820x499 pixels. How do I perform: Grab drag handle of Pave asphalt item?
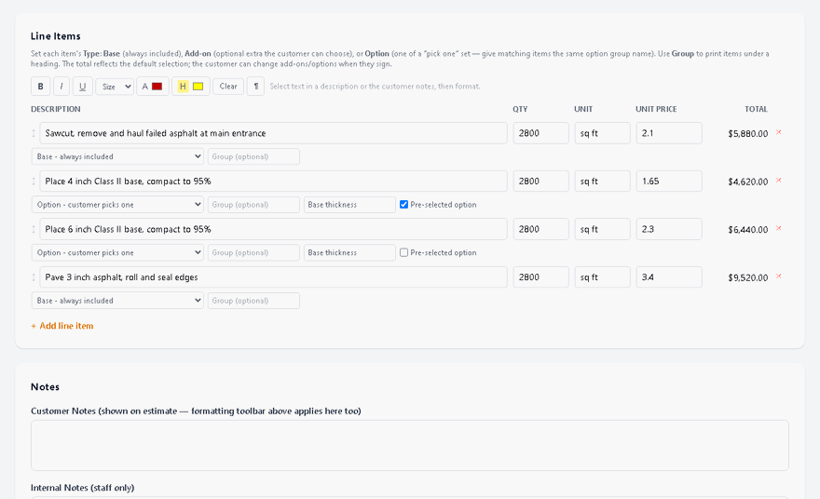click(x=34, y=277)
